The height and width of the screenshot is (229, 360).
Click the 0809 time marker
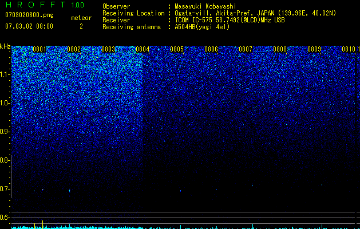pyautogui.click(x=314, y=49)
